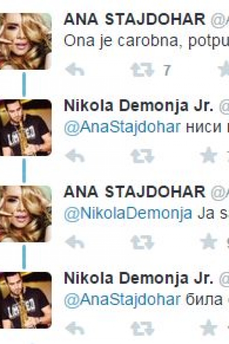Open Ana Stajdohar's avatar in third tweet
This screenshot has width=229, height=344.
coord(26,214)
